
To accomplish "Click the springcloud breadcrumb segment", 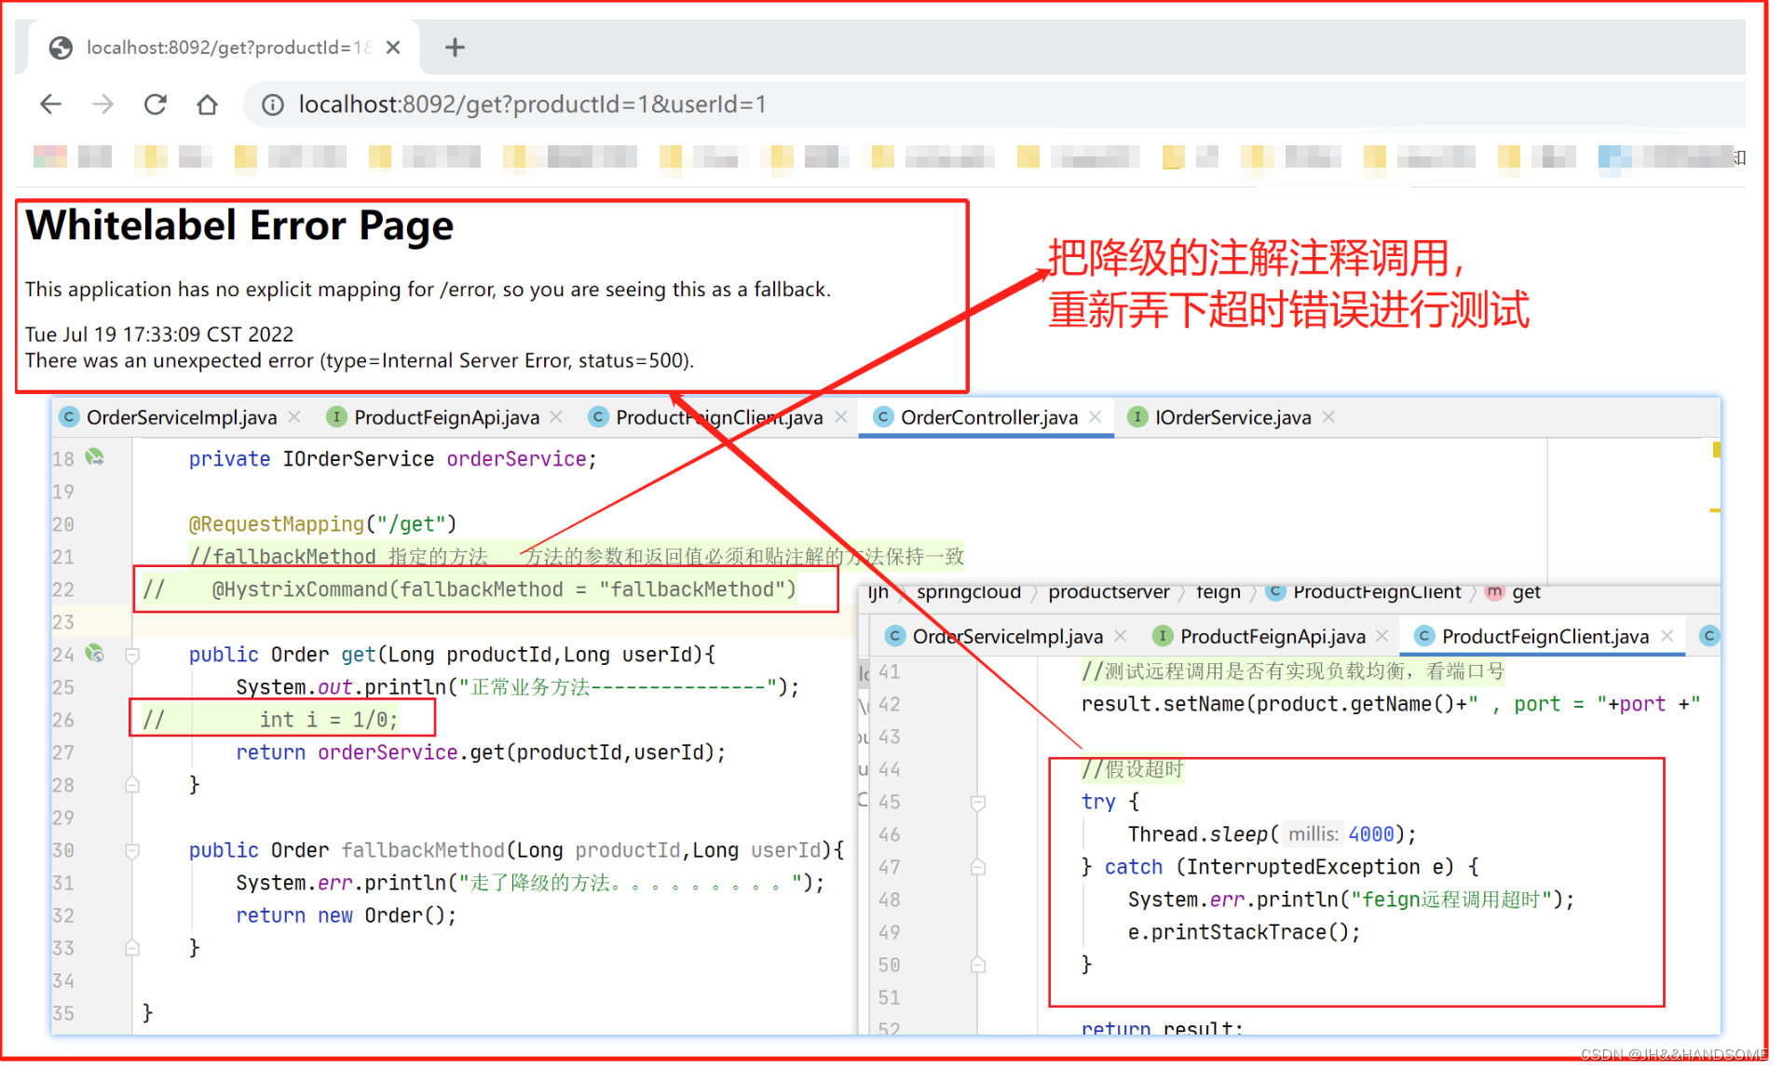I will pos(969,592).
